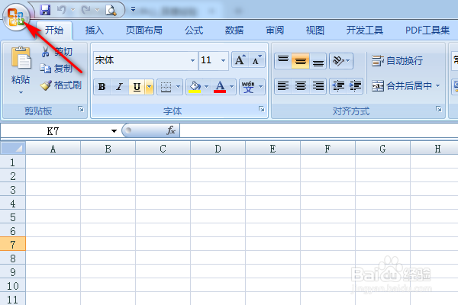This screenshot has height=305, width=458.
Task: Open the font color dropdown arrow
Action: pyautogui.click(x=231, y=87)
